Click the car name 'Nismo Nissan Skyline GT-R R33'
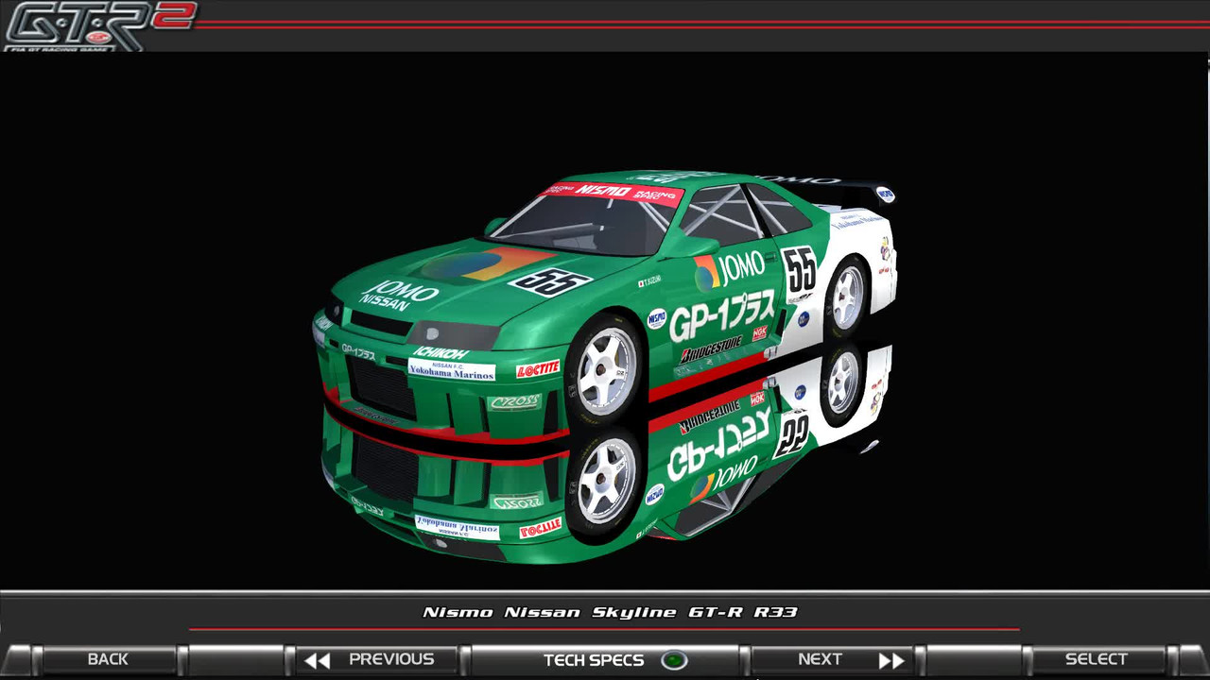 [x=611, y=612]
